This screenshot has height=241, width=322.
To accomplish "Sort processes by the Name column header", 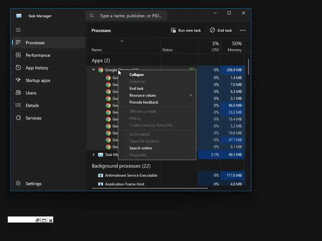I will click(97, 50).
